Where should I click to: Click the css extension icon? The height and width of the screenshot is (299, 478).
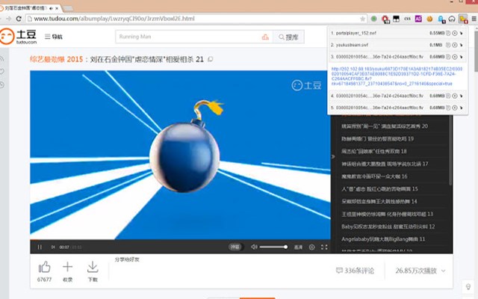tap(407, 19)
